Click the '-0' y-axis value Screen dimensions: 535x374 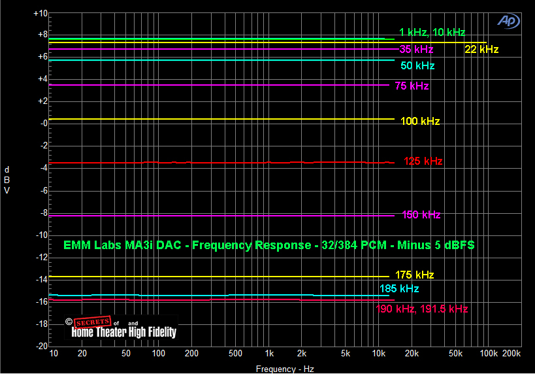point(44,124)
